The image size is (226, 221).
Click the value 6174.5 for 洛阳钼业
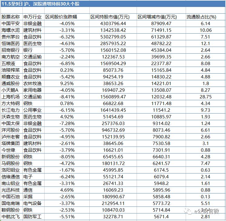click(161, 170)
